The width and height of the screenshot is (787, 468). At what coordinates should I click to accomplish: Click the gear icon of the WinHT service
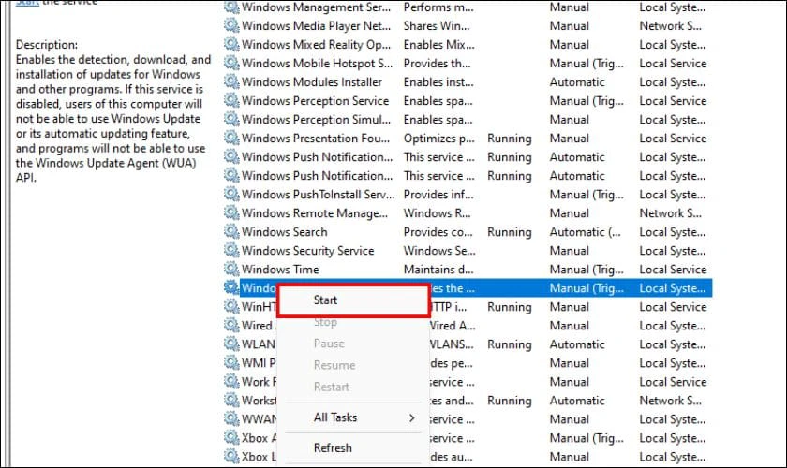tap(231, 306)
